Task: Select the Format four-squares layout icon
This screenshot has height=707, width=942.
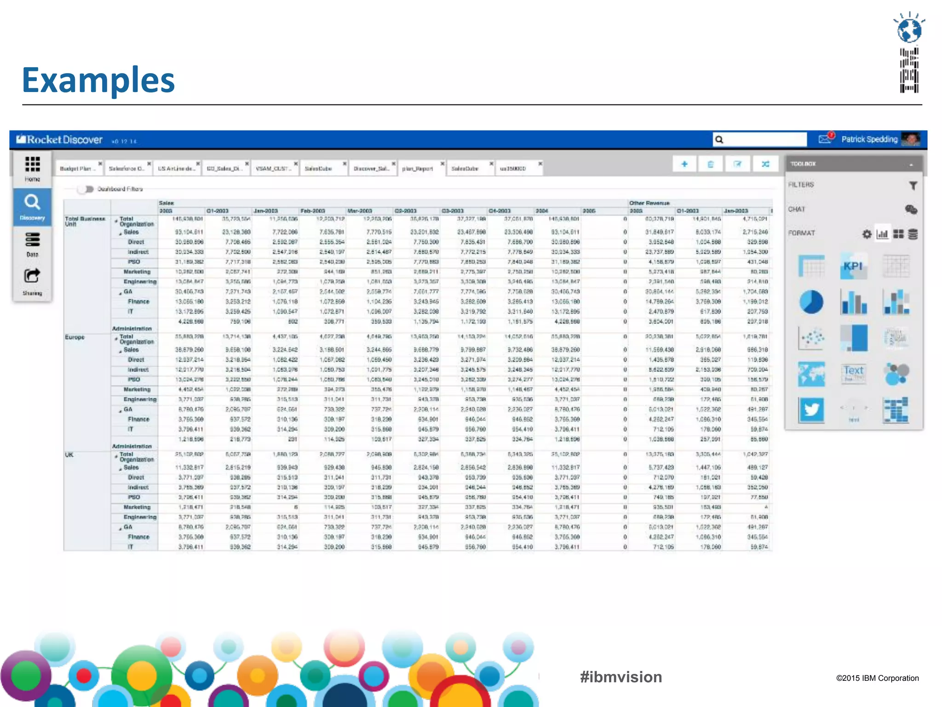Action: (x=898, y=234)
